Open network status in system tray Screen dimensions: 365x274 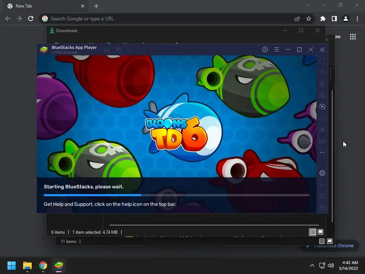coord(322,265)
